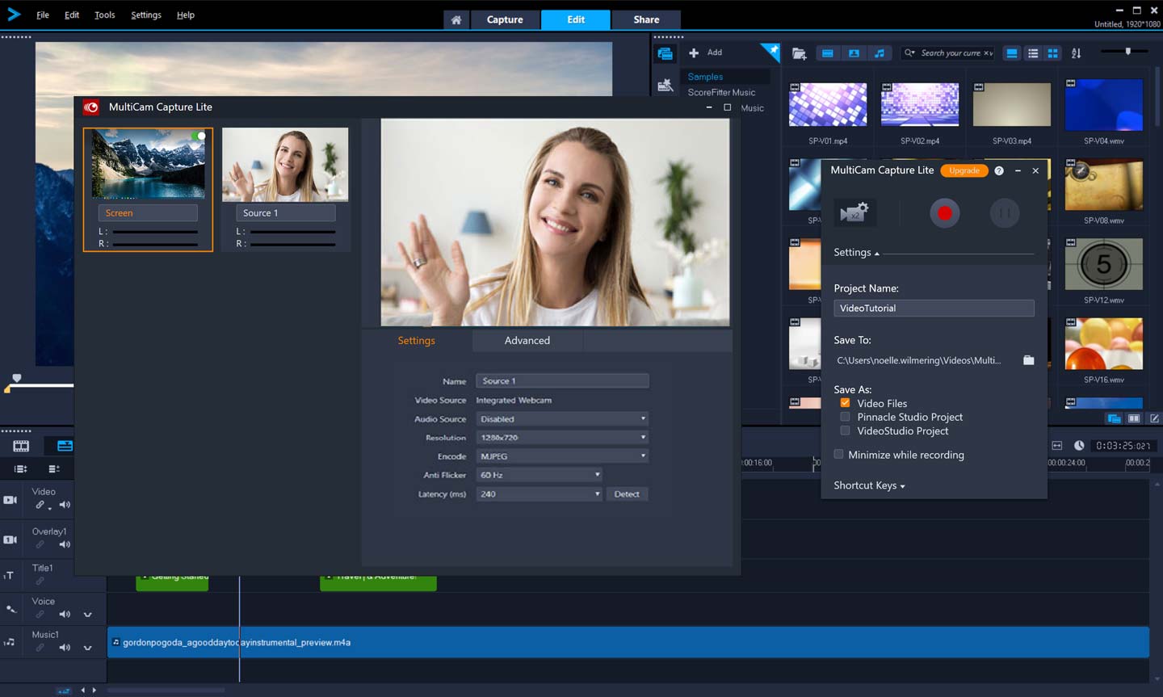Open the Advanced tab in MultiCam
Screen dimensions: 1163x697
[527, 341]
